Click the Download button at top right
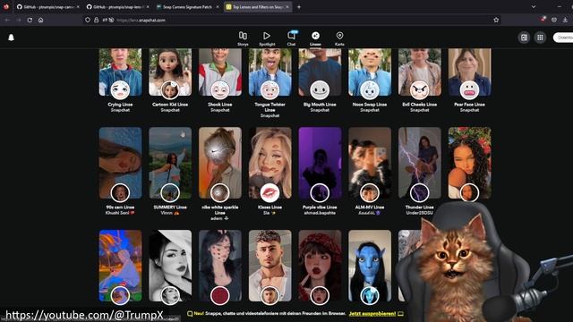Viewport: 573px width, 322px height. pos(564,38)
